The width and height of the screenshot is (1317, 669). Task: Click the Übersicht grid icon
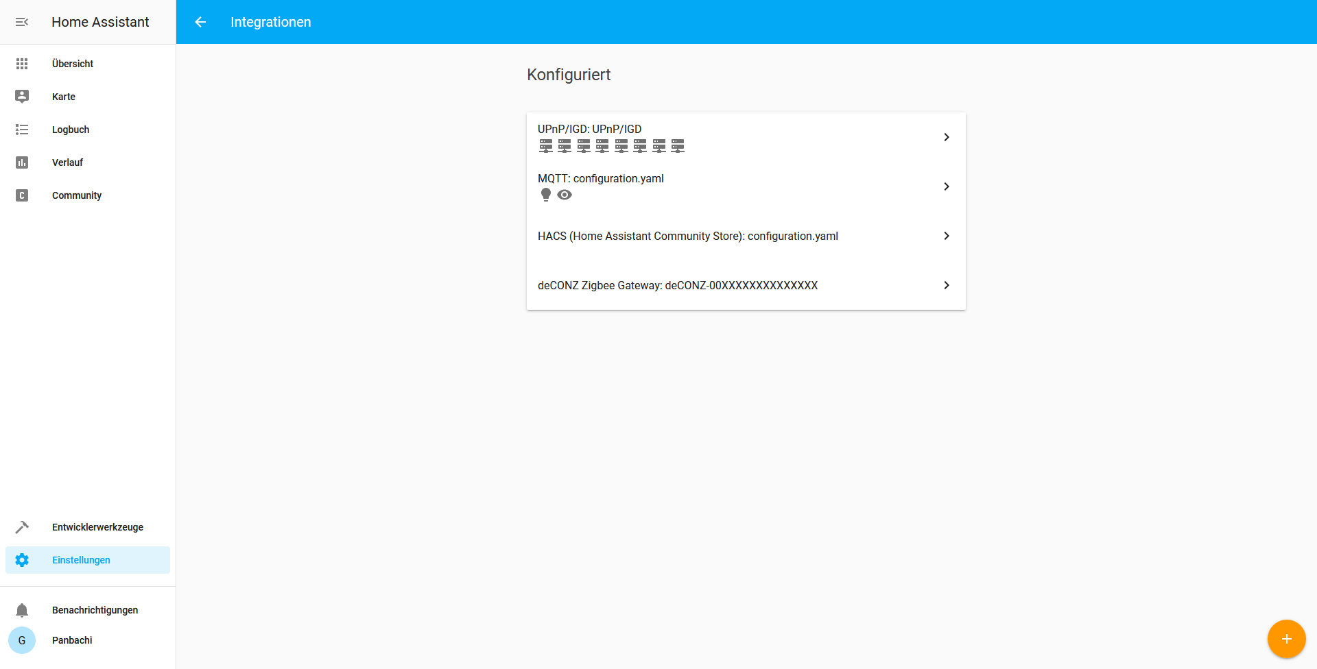click(22, 64)
